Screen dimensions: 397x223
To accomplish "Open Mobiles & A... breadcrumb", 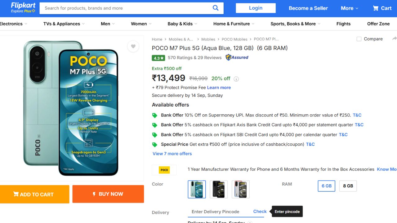I will click(181, 39).
